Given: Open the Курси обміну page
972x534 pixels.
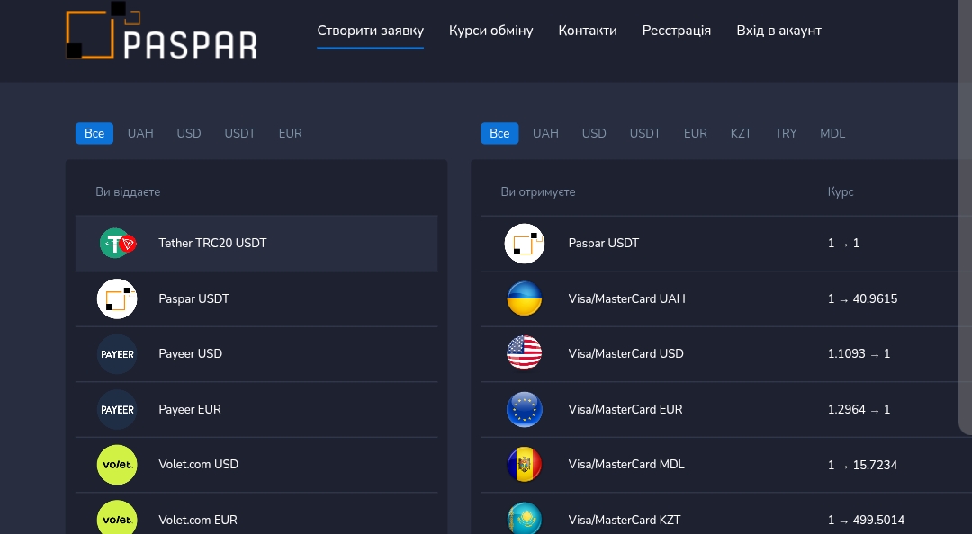Looking at the screenshot, I should 491,31.
